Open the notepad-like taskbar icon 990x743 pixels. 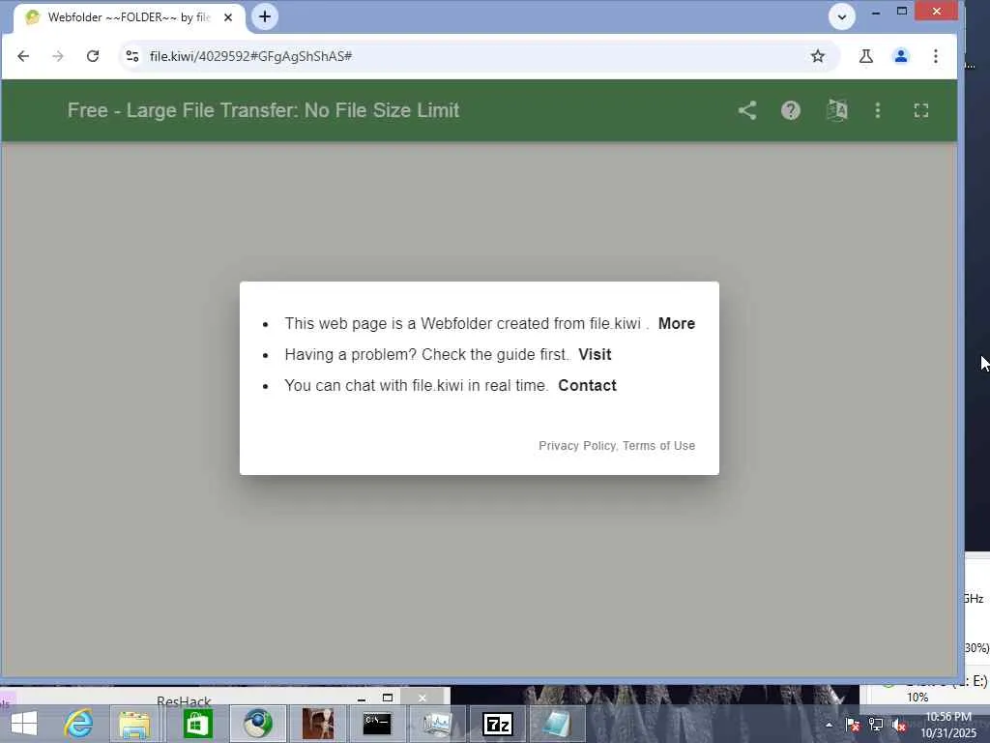tap(558, 724)
